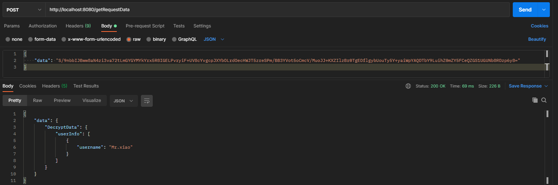Click the response search icon

[x=544, y=100]
